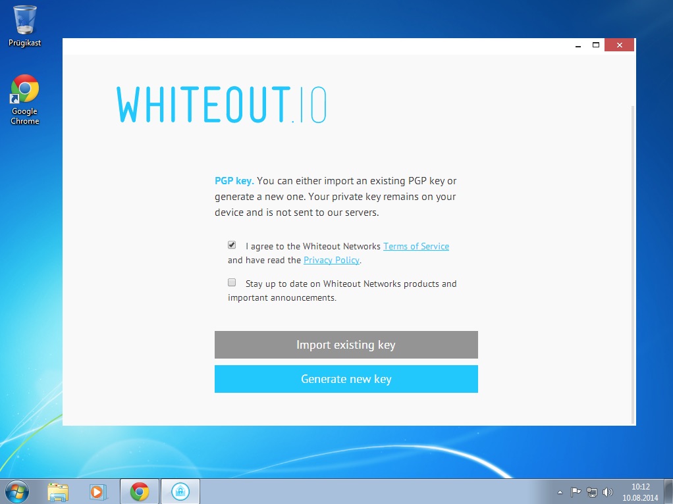
Task: Click the network status tray icon
Action: (591, 491)
